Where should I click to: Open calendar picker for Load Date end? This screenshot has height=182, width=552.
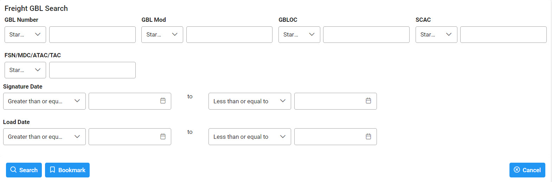click(x=368, y=136)
